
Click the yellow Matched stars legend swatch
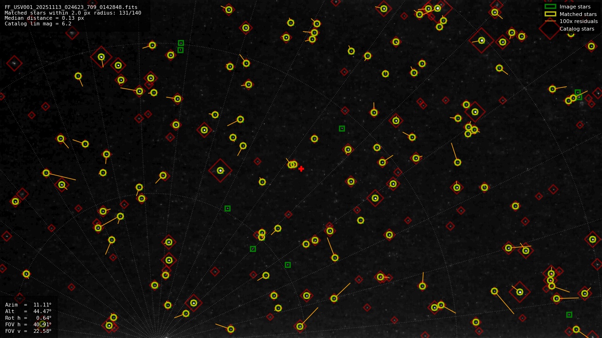[550, 14]
